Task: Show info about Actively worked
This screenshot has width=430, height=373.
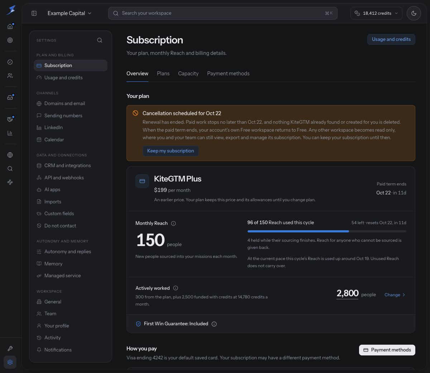Action: click(176, 288)
